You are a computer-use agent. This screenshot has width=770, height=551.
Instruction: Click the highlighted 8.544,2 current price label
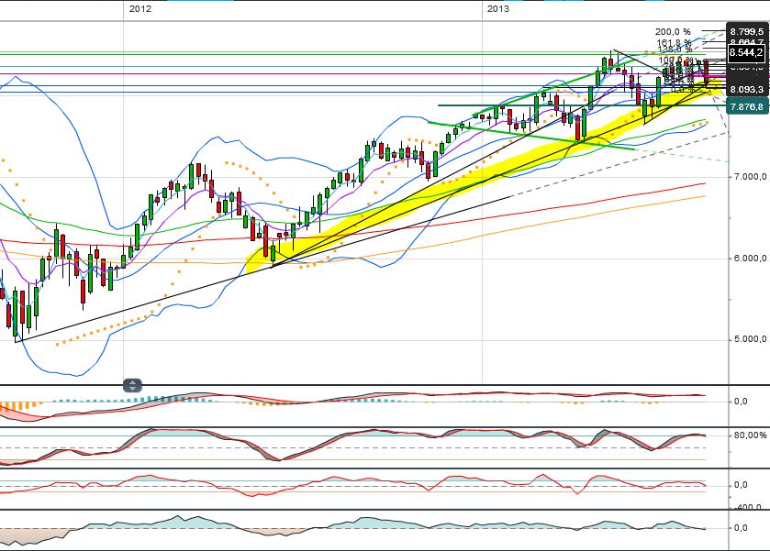pyautogui.click(x=746, y=52)
